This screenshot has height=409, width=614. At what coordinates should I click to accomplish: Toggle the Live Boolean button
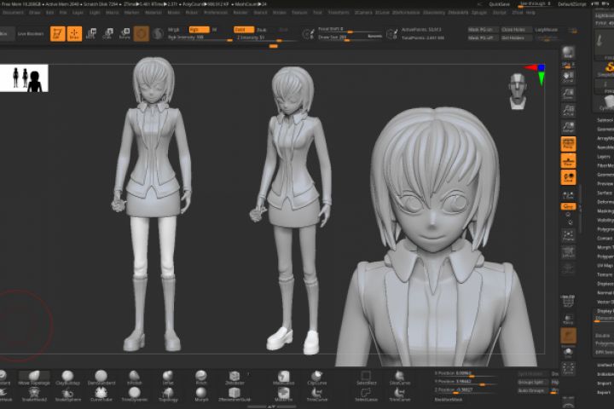[x=31, y=34]
